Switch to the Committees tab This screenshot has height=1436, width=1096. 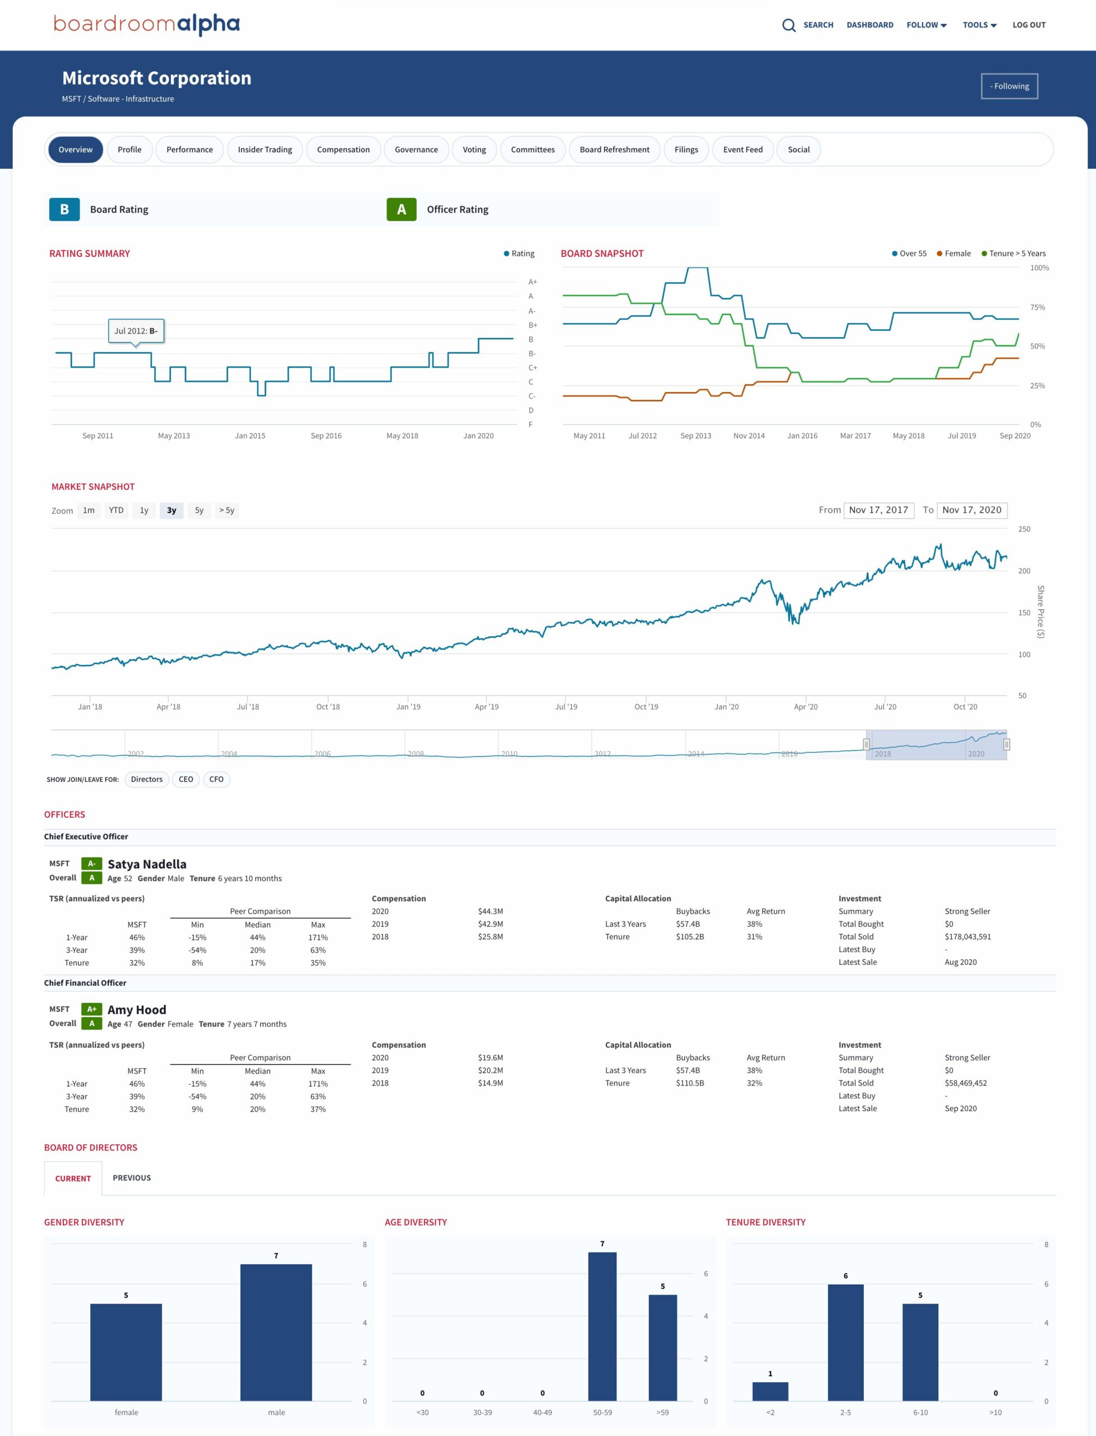[532, 149]
